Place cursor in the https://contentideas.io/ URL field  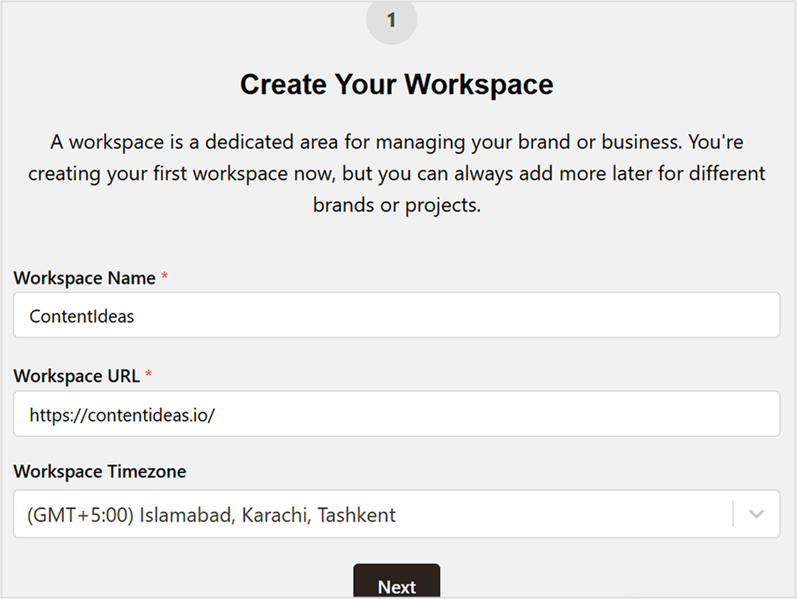396,414
